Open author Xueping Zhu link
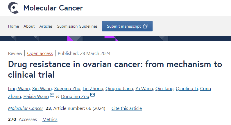This screenshot has height=125, width=231. coord(67,89)
